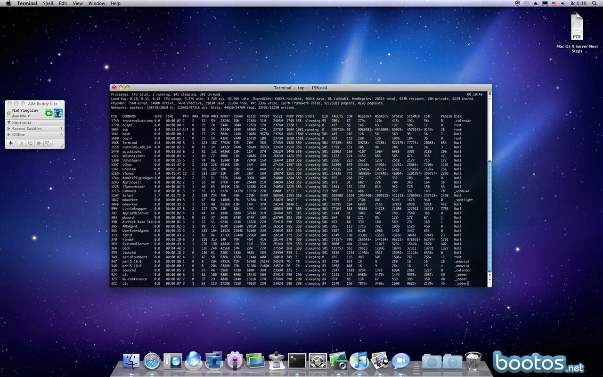Viewport: 603px width, 377px height.
Task: Launch Safari from the Dock
Action: coord(152,361)
